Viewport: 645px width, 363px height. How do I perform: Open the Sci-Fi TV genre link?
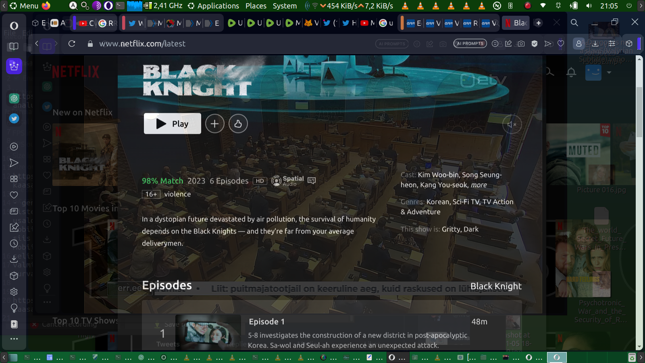[x=466, y=202]
